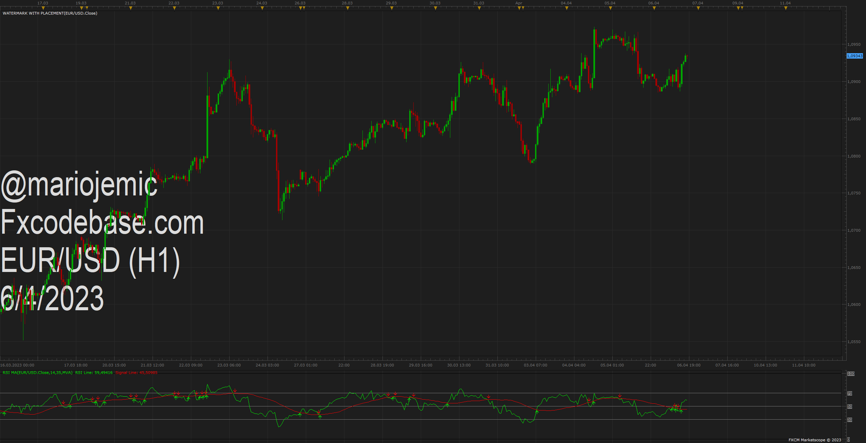Click the 04.04 day marker triangle

(567, 8)
